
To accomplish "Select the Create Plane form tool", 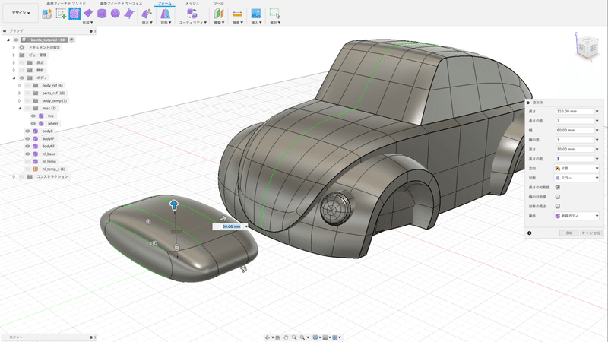I will pyautogui.click(x=89, y=14).
